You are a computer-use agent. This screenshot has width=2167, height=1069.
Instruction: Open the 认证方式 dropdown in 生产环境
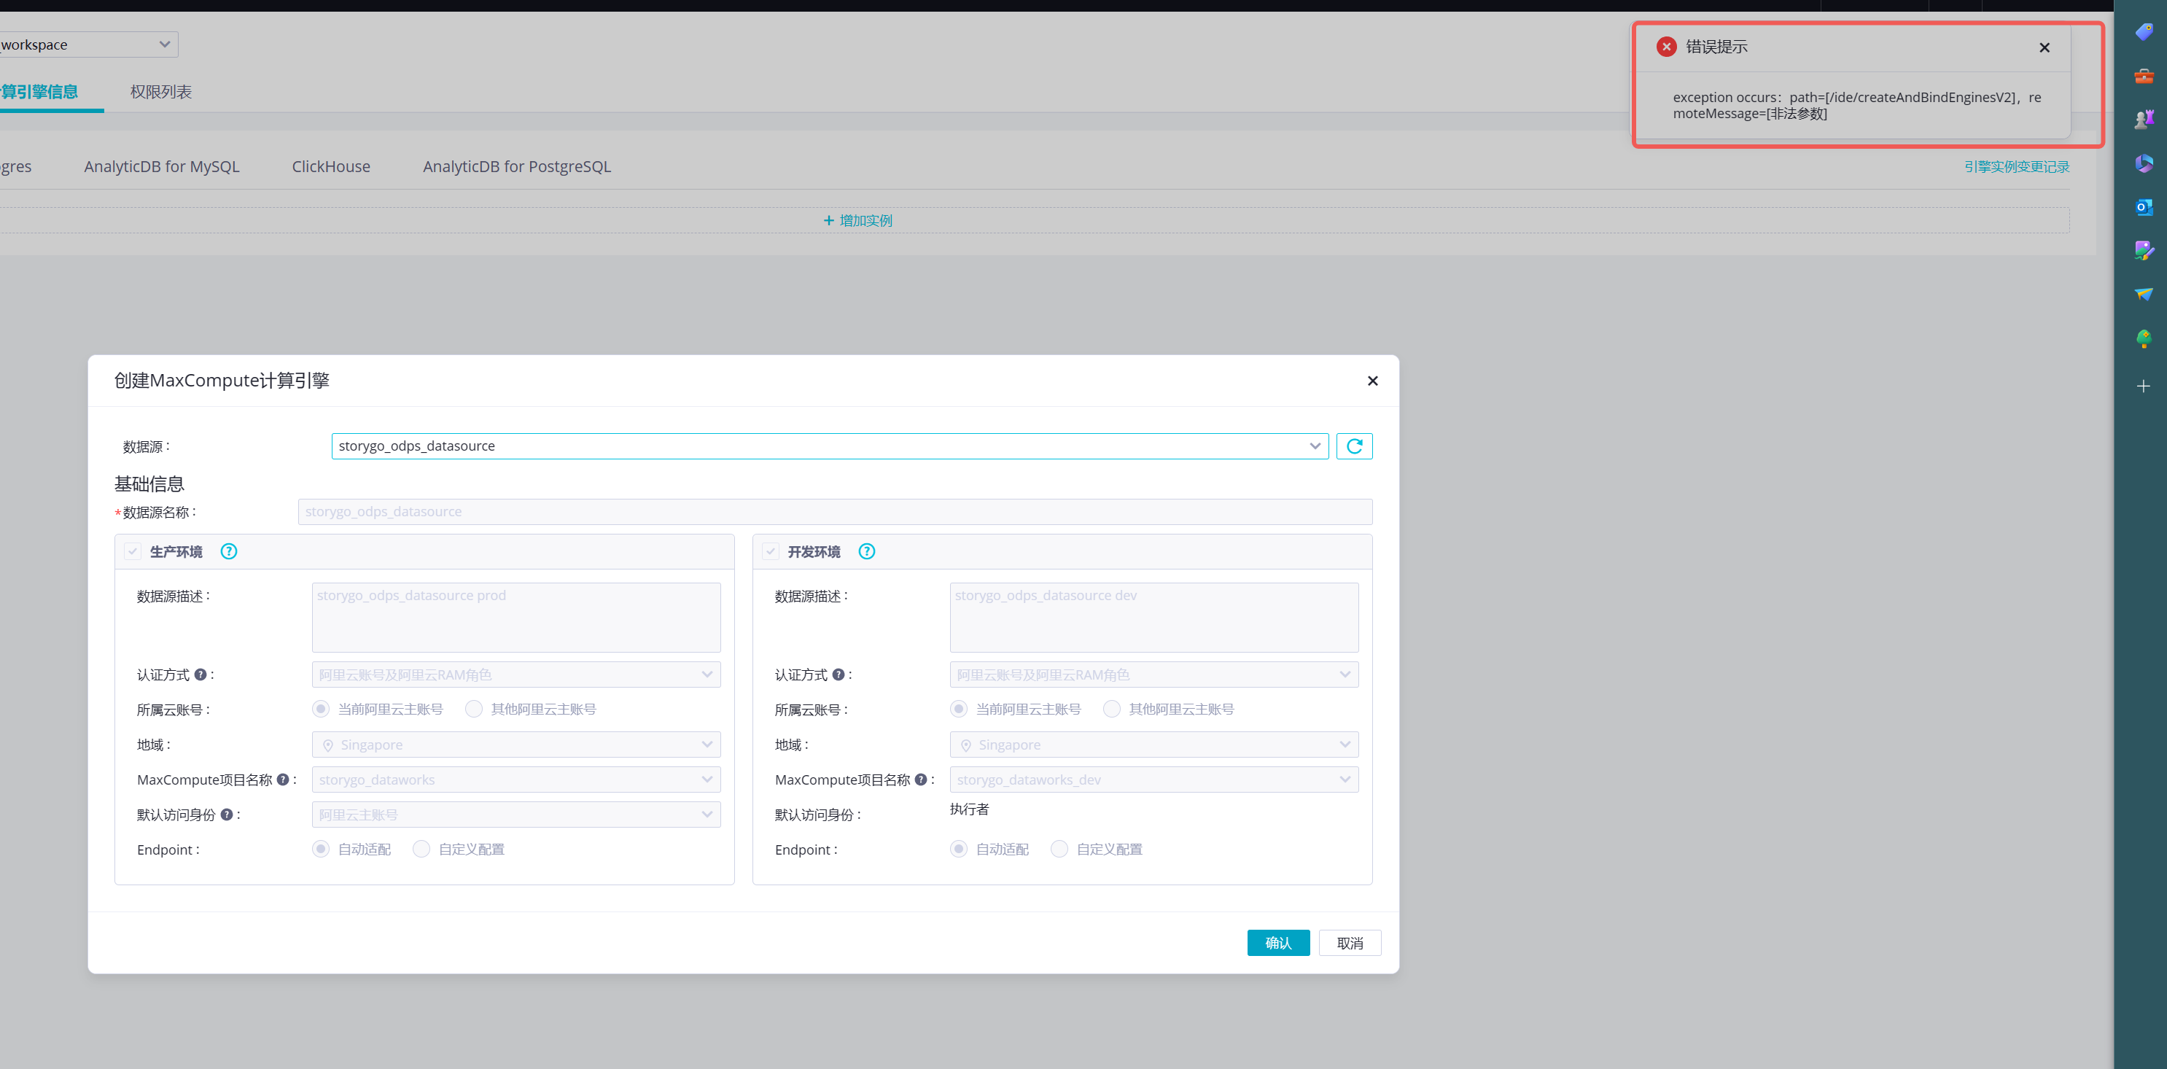(516, 675)
